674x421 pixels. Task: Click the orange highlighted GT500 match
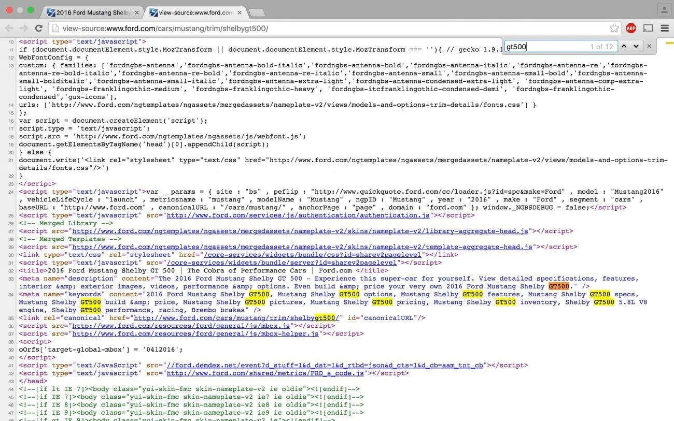(x=559, y=286)
